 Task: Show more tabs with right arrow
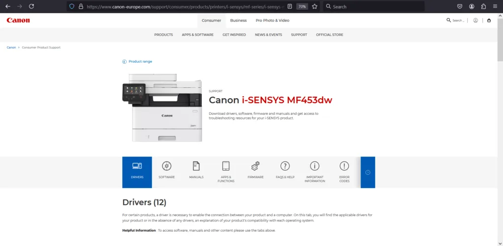tap(368, 172)
